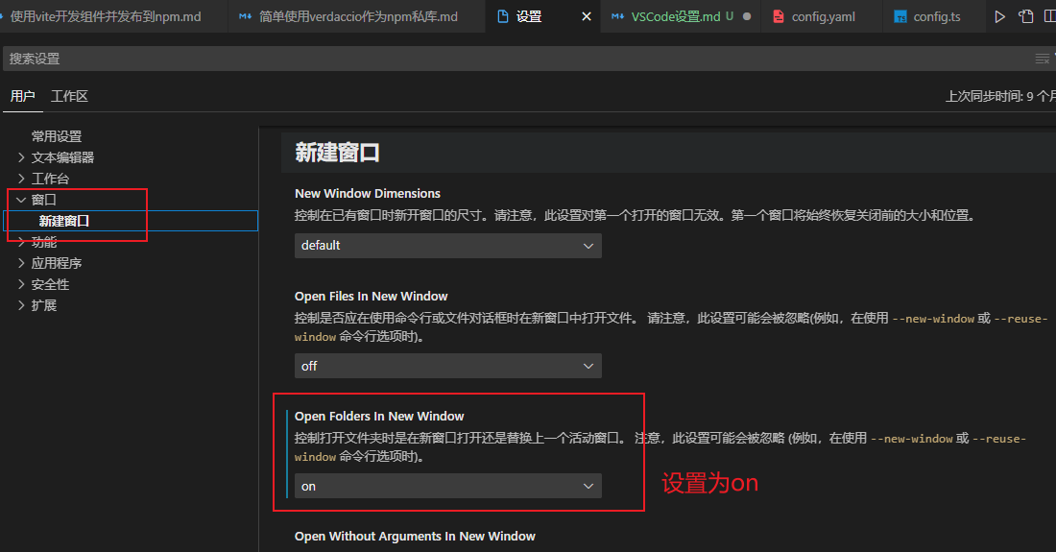Click the Open Settings (JSON) file icon
Image resolution: width=1056 pixels, height=552 pixels.
tap(1026, 16)
